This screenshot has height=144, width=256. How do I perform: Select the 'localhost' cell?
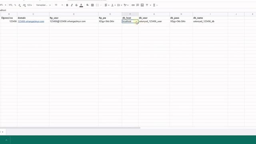coord(130,21)
